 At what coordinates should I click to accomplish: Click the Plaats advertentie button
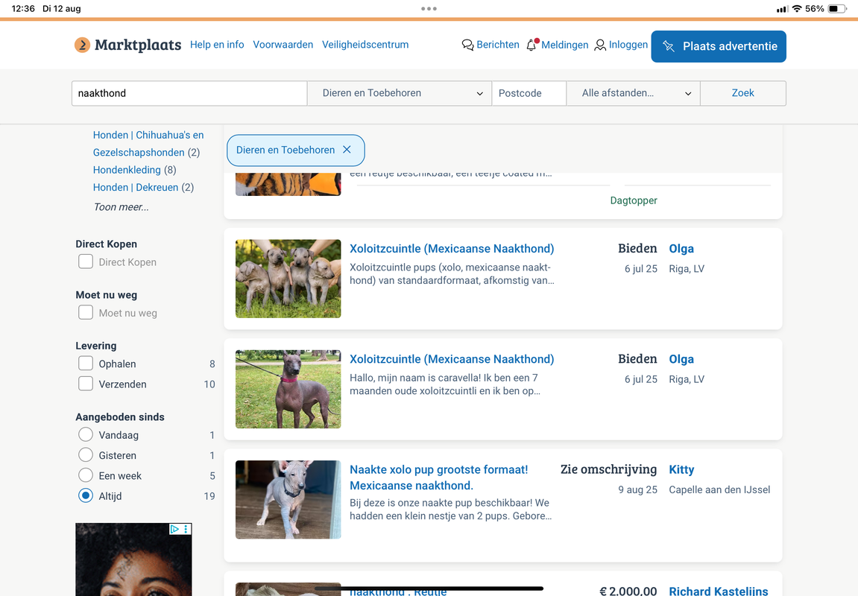point(719,46)
